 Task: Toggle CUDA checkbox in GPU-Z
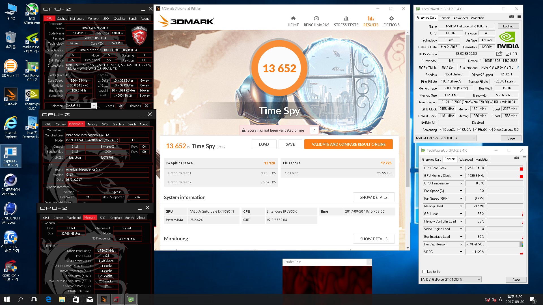459,130
